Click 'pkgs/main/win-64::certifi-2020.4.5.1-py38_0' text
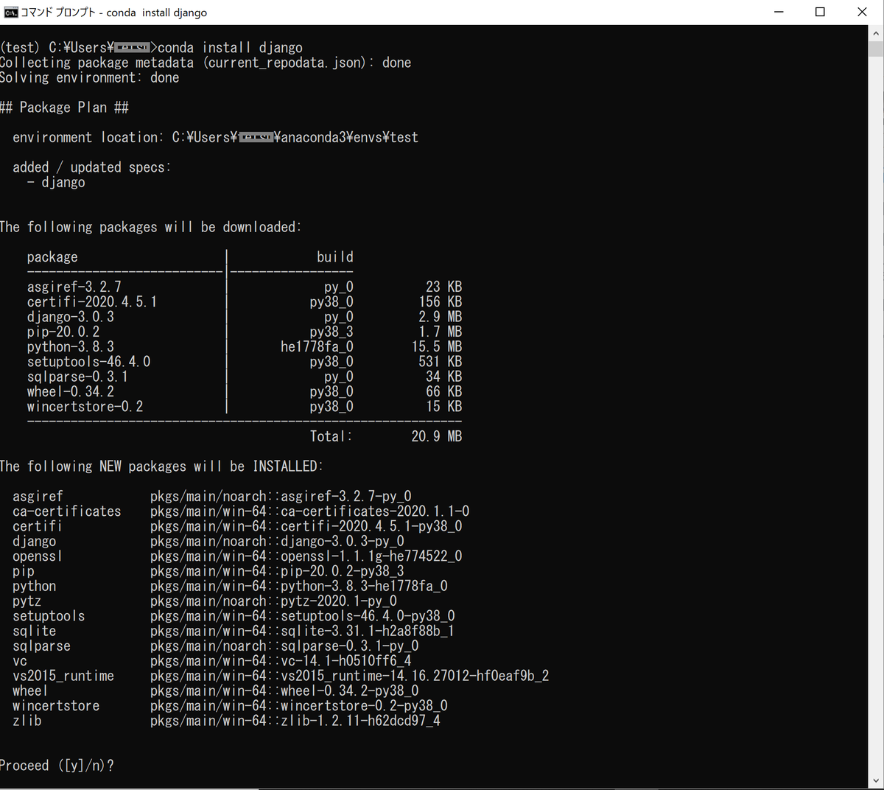Viewport: 884px width, 790px height. click(x=306, y=526)
